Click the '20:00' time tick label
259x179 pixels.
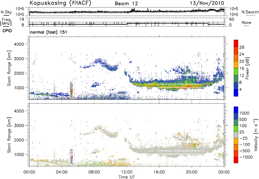tap(192, 172)
